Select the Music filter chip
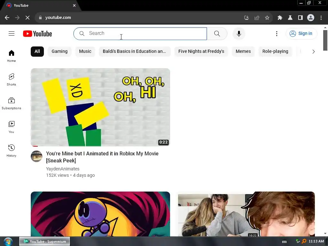This screenshot has height=246, width=328. 85,52
